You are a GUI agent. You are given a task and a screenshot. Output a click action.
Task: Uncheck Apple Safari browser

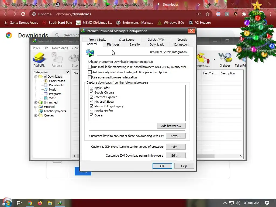92,88
